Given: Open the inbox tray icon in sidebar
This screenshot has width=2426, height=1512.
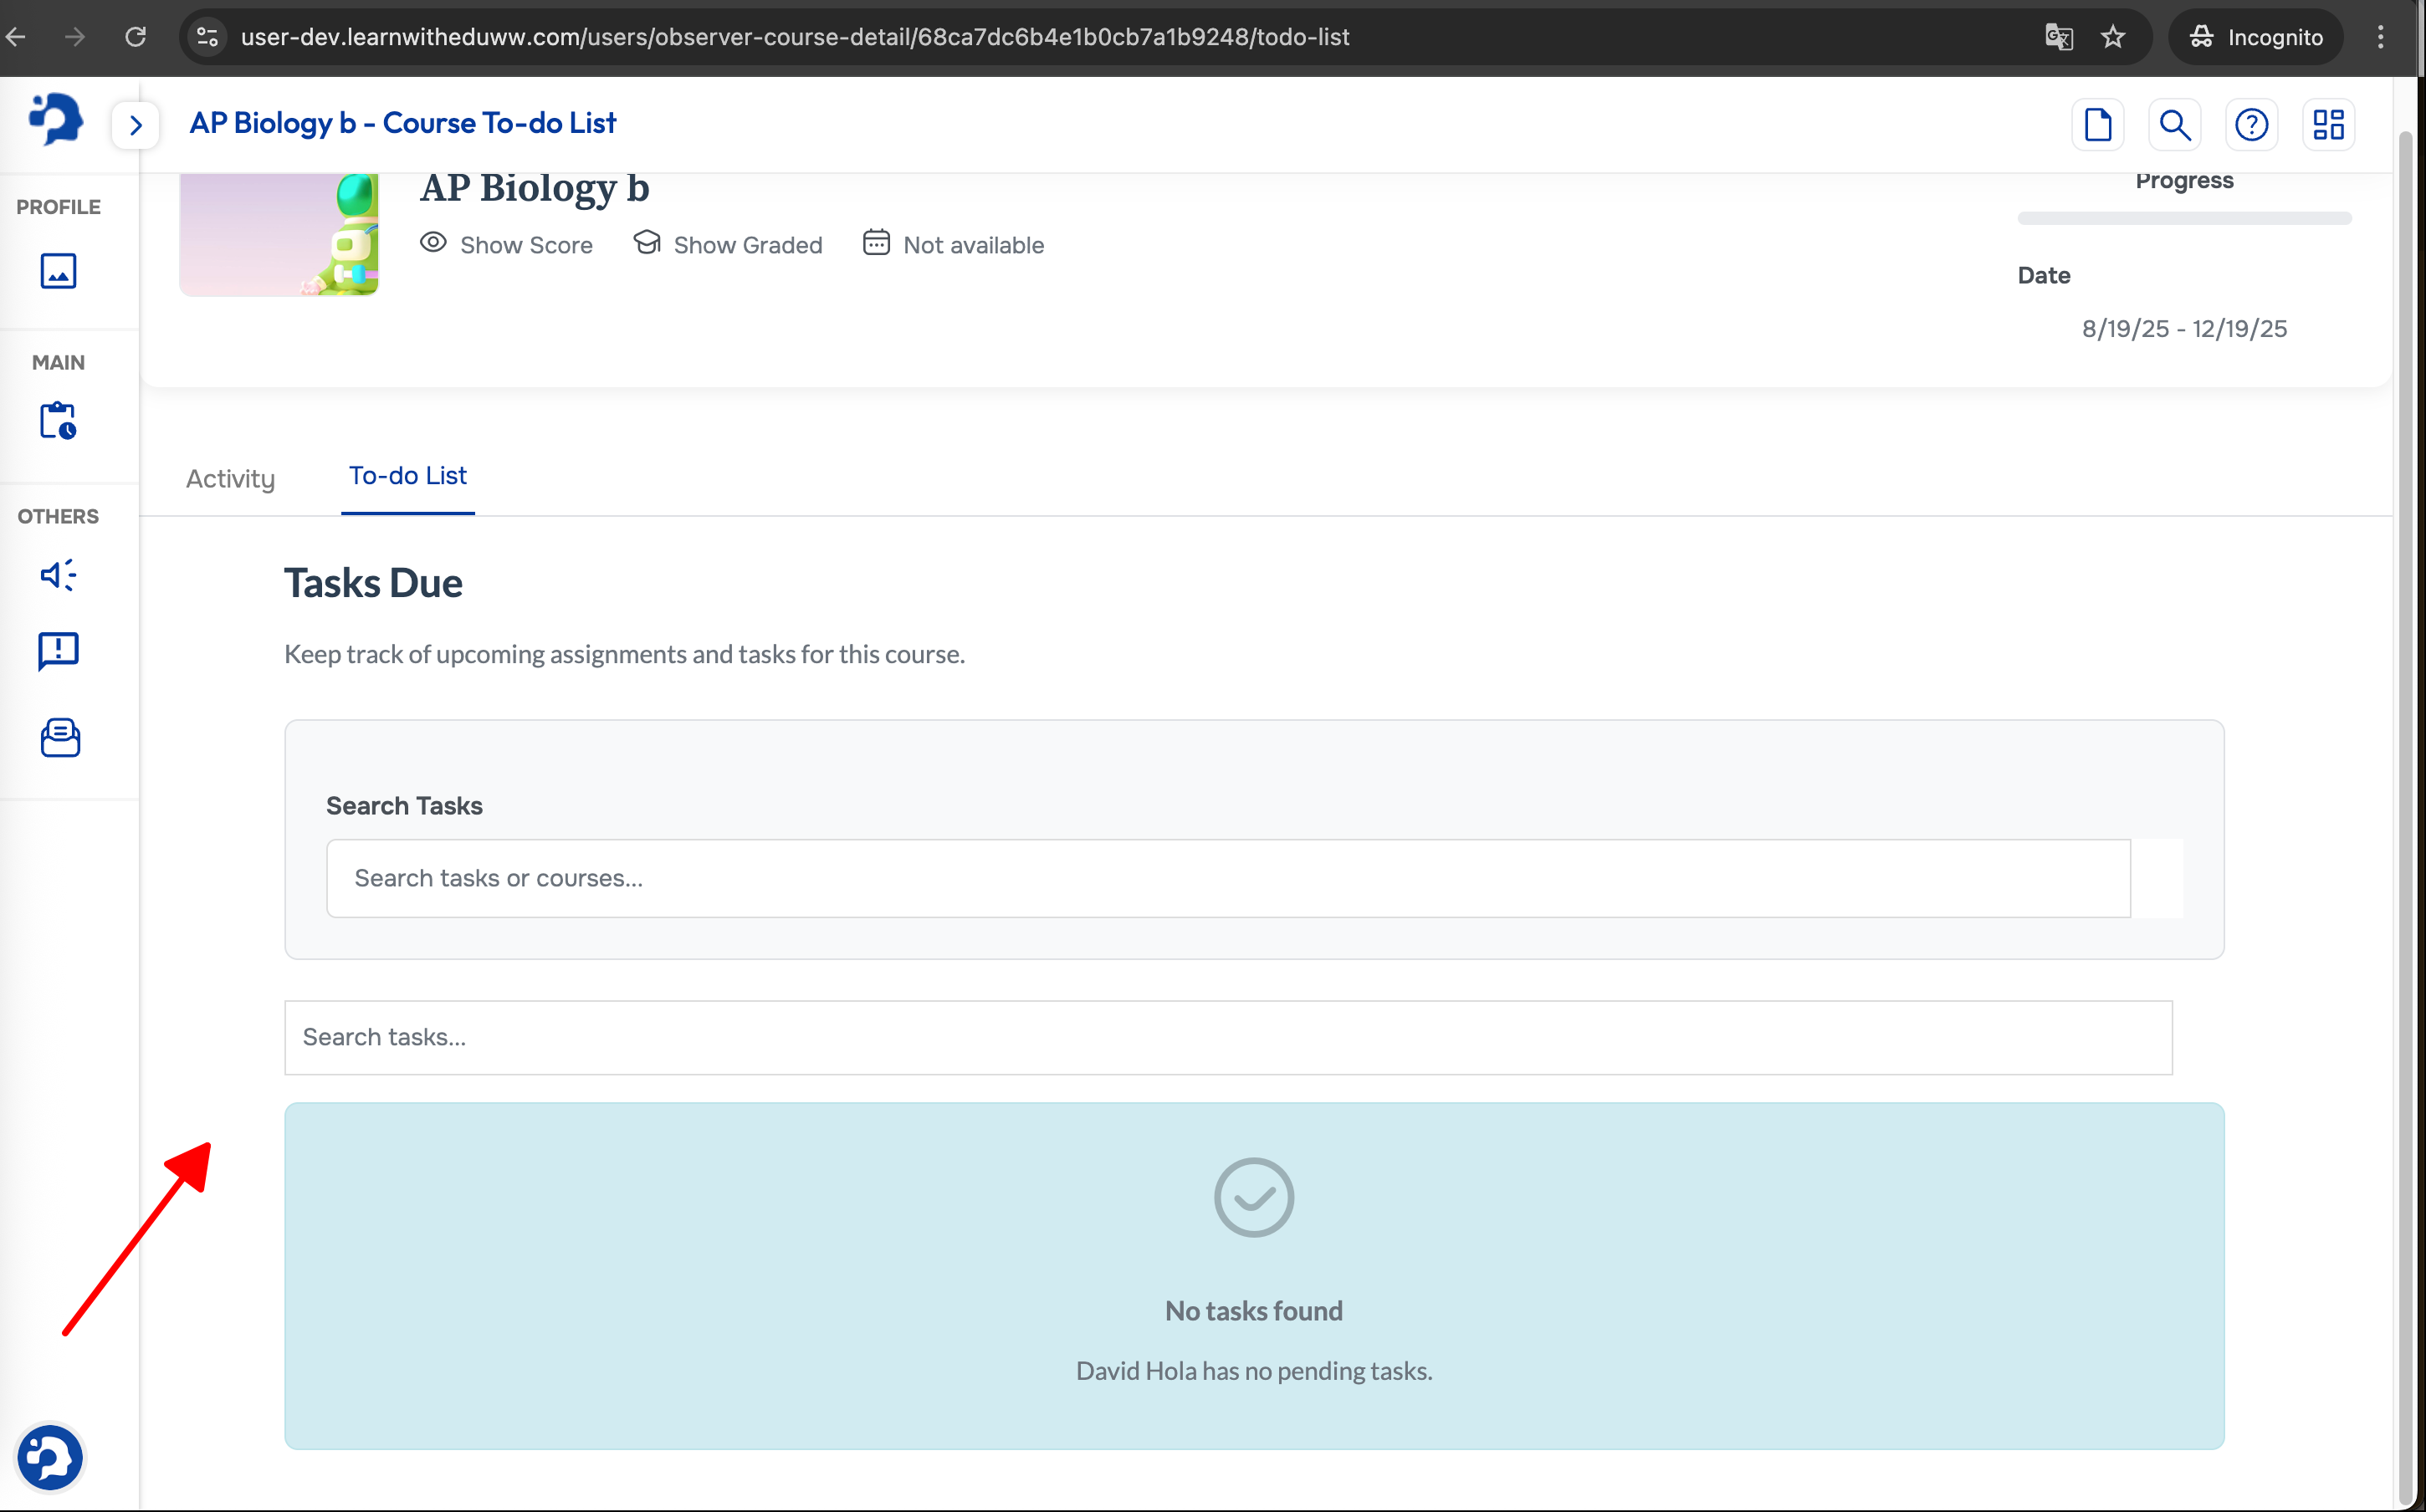Looking at the screenshot, I should click(60, 738).
